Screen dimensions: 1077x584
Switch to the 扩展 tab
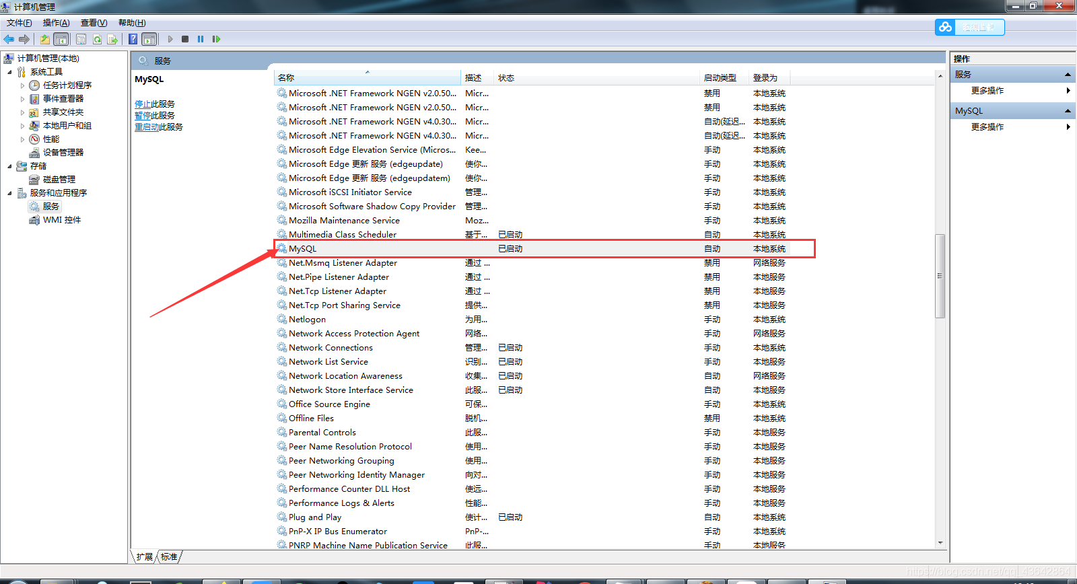(145, 557)
